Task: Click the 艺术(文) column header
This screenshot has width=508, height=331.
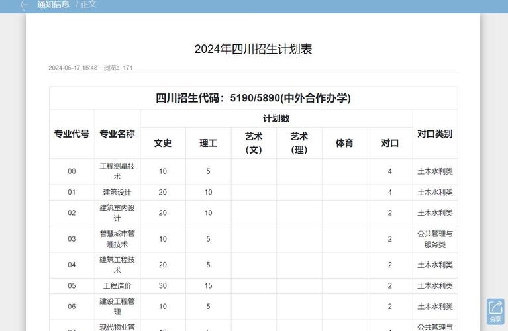Action: pos(254,143)
